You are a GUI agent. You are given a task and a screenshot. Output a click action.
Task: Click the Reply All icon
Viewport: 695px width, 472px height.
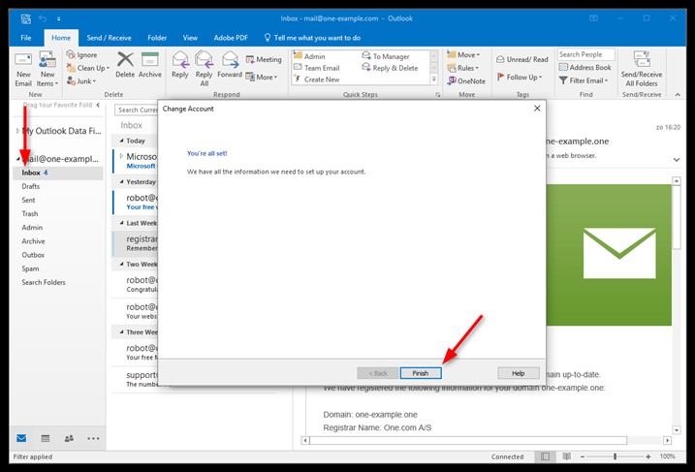click(x=204, y=60)
